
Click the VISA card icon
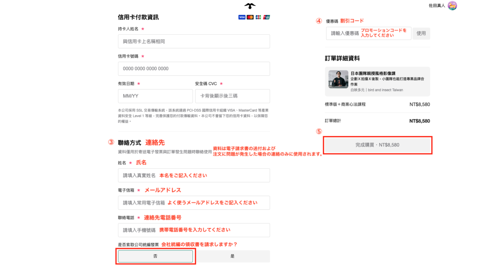click(x=242, y=17)
